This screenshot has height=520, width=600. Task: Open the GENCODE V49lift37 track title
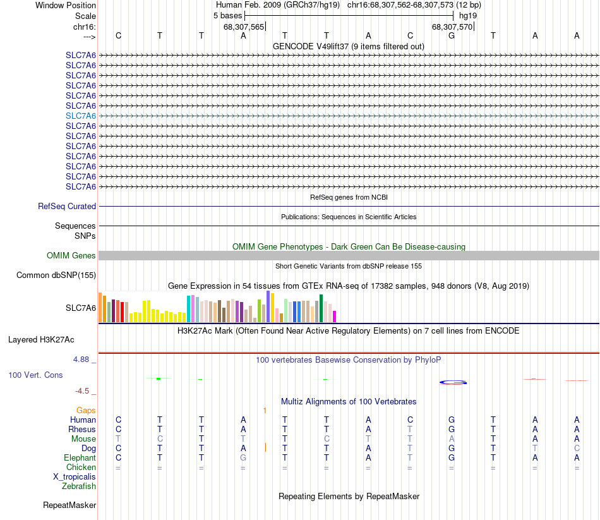tap(349, 46)
